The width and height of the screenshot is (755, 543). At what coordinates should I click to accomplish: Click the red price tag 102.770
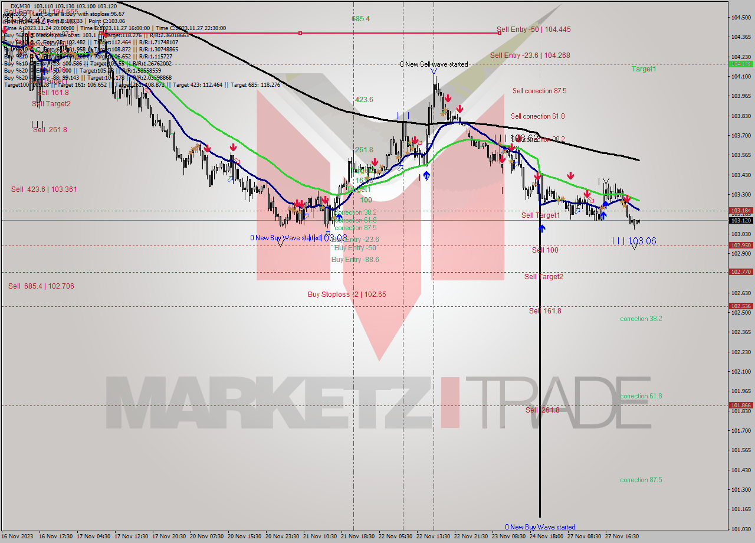tap(741, 272)
